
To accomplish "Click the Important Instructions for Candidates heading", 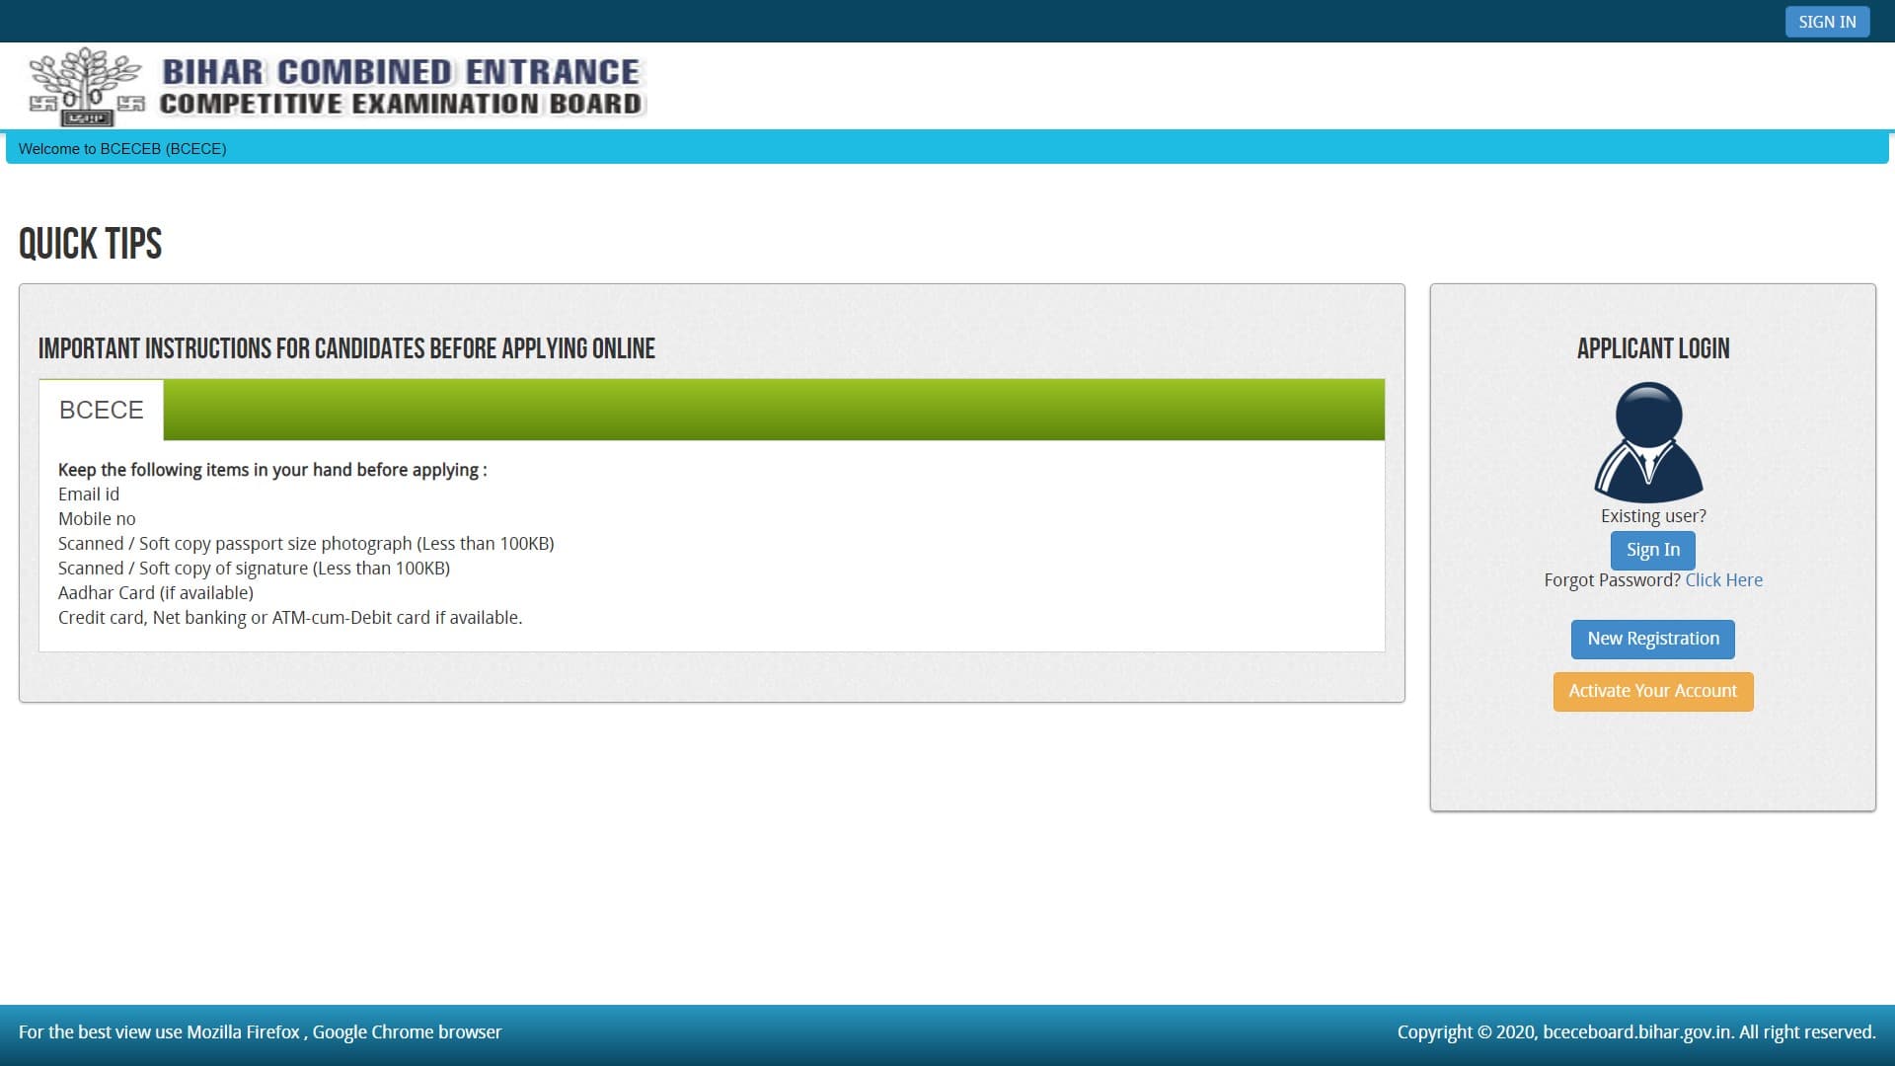I will 346,348.
